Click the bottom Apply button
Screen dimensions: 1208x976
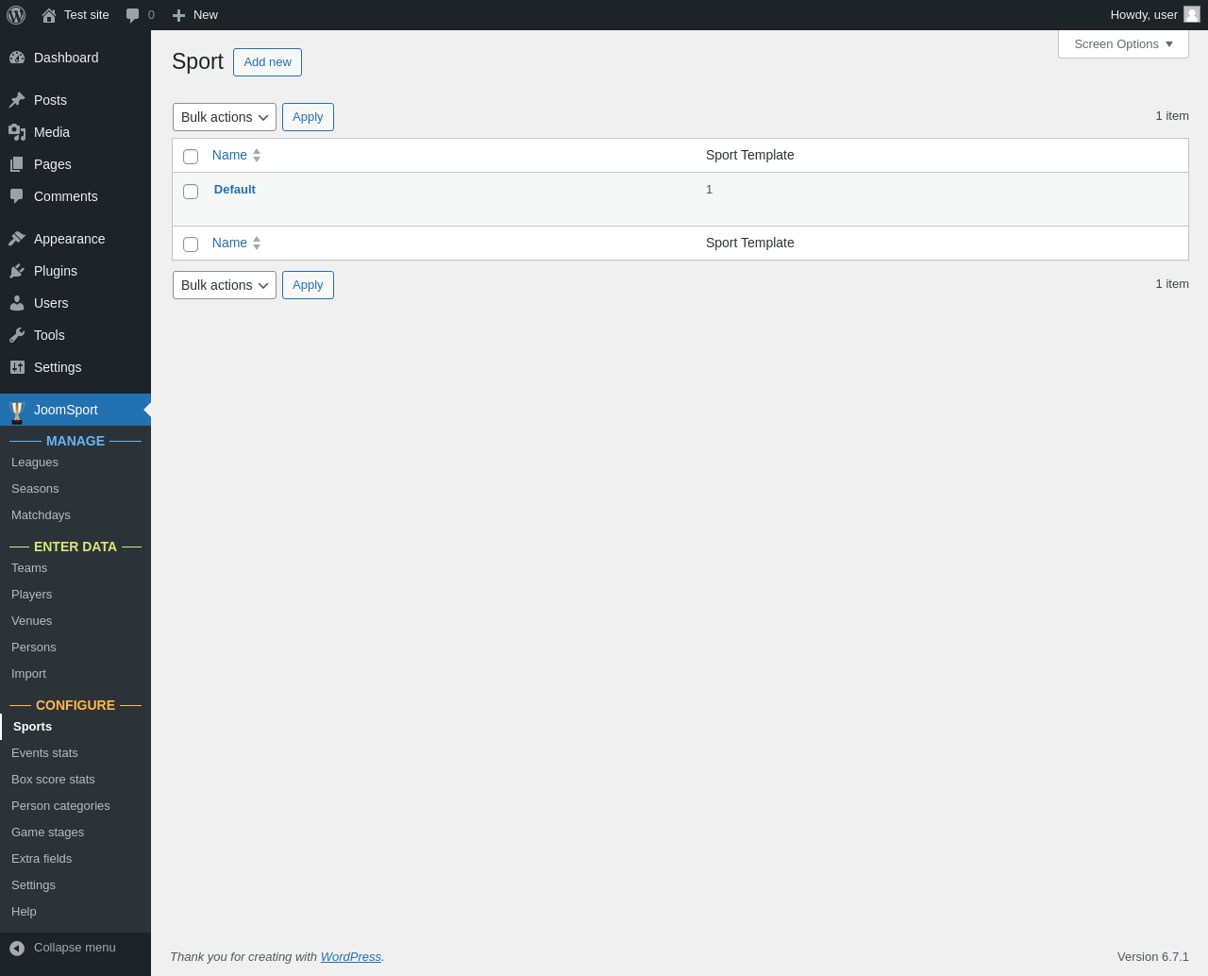(x=308, y=285)
